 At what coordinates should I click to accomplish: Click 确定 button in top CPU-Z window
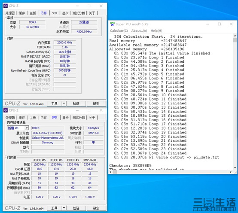coord(96,103)
